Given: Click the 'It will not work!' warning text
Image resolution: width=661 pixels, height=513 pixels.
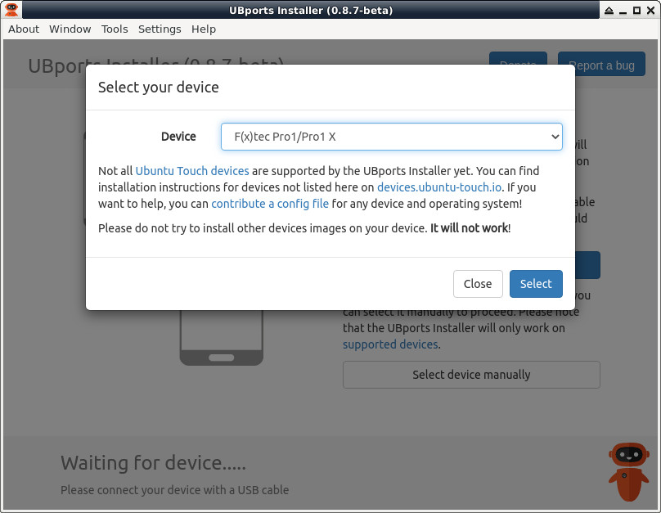Looking at the screenshot, I should 470,228.
